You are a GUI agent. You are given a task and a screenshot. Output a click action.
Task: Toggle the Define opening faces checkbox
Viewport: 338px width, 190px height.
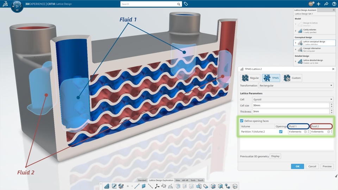tap(242, 121)
